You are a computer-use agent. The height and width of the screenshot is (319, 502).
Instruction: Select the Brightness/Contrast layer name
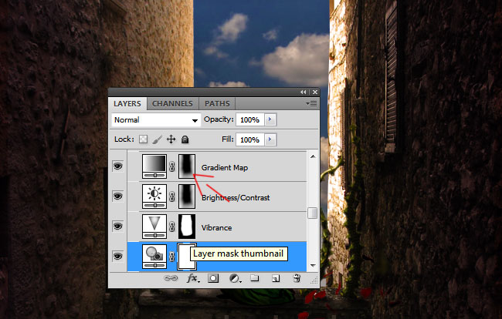click(x=236, y=198)
